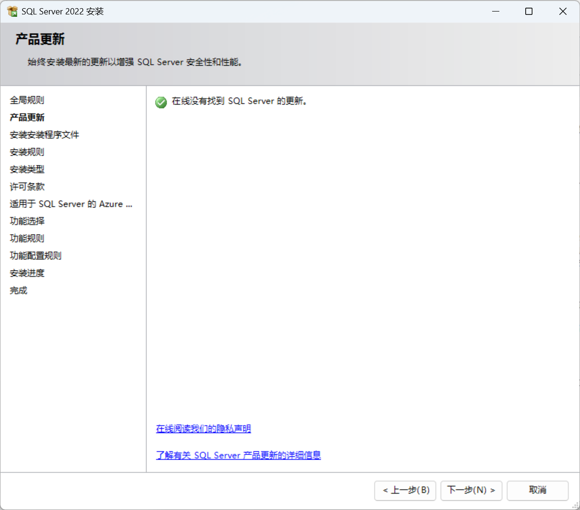
Task: Click the 产品更新 page heading
Action: 40,39
